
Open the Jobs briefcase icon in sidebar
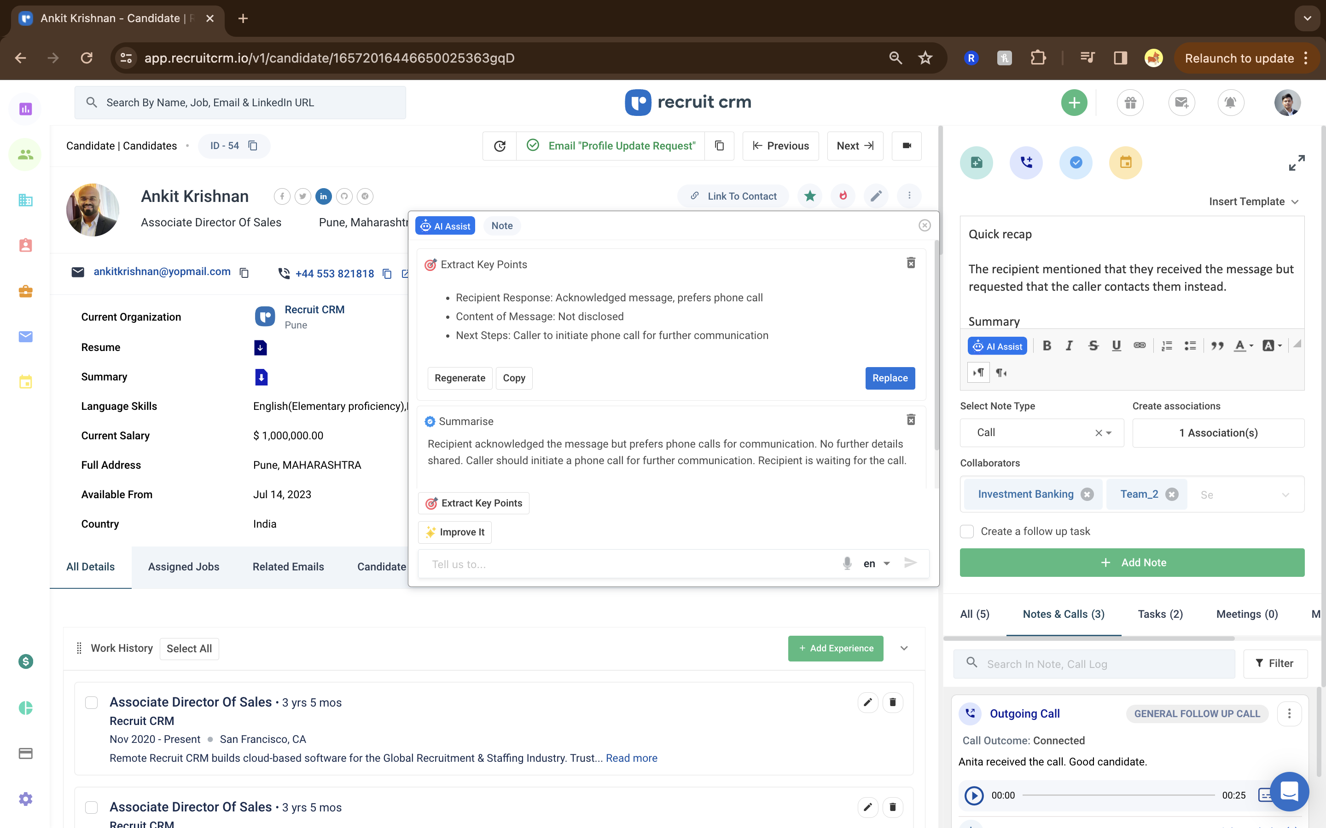(x=25, y=291)
